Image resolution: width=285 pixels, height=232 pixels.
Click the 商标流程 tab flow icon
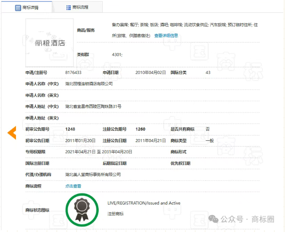click(69, 8)
